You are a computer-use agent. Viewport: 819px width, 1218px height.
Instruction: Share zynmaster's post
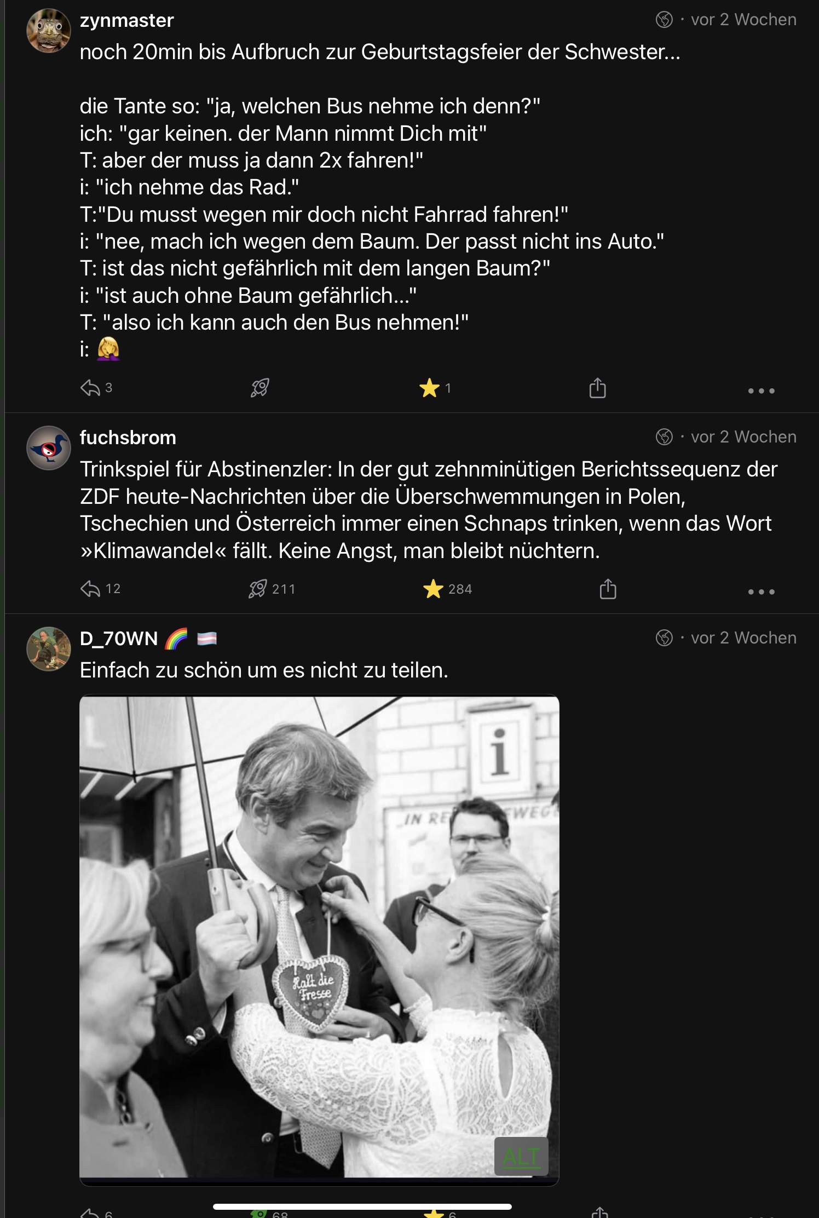point(597,388)
